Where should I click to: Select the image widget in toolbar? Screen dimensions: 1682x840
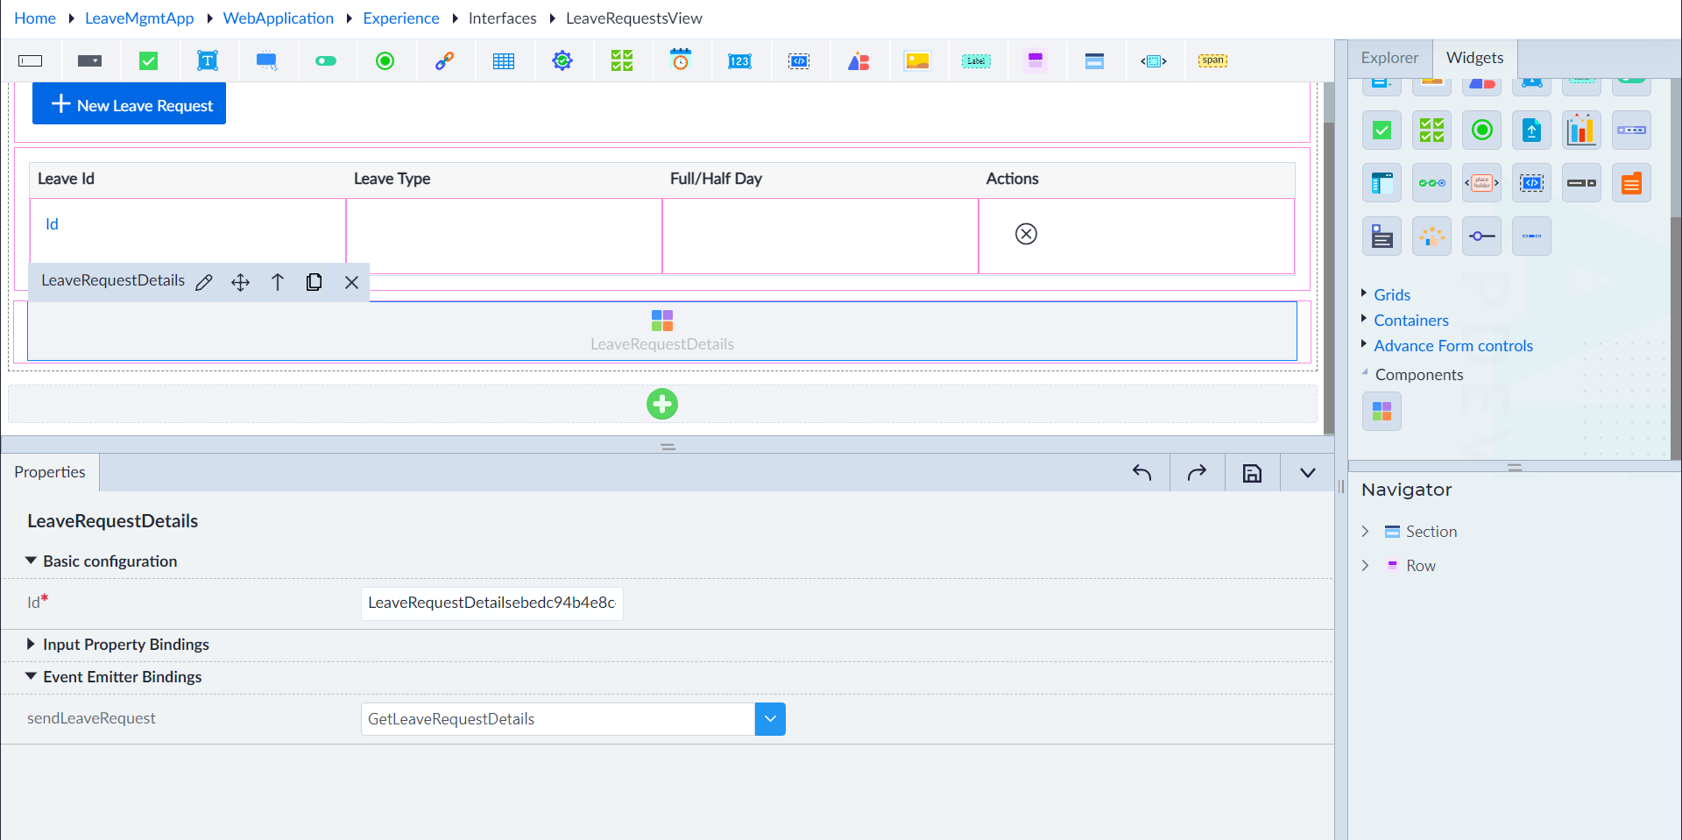[x=917, y=60]
